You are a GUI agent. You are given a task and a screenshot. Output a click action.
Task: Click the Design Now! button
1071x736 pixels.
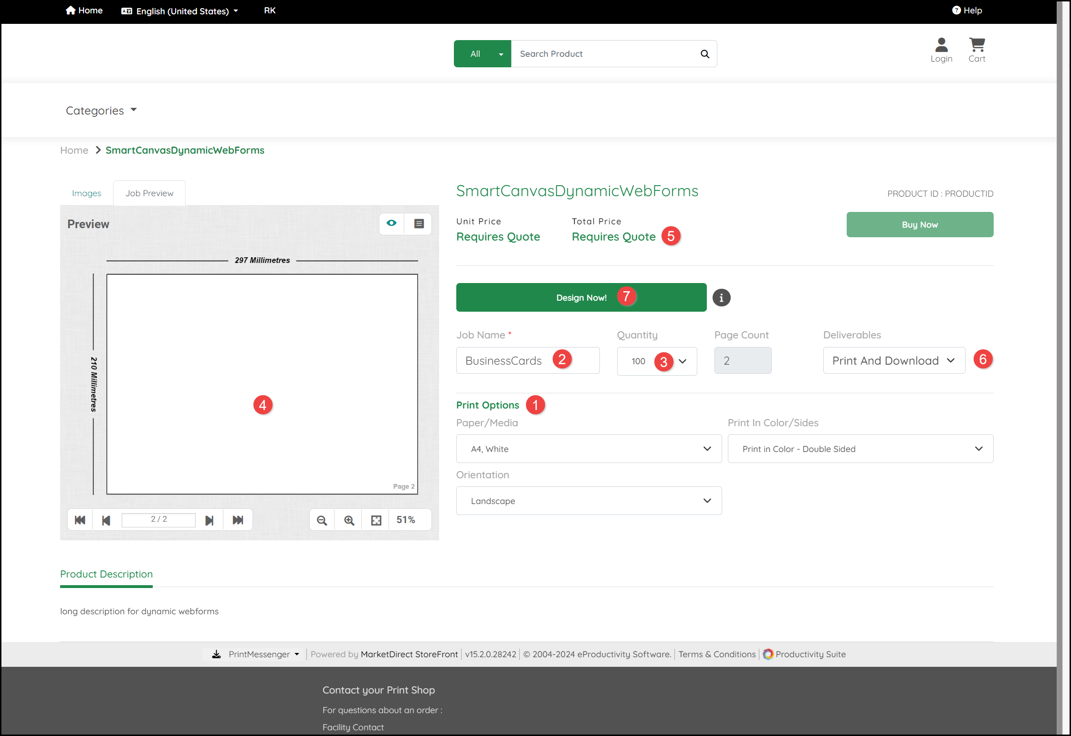581,297
